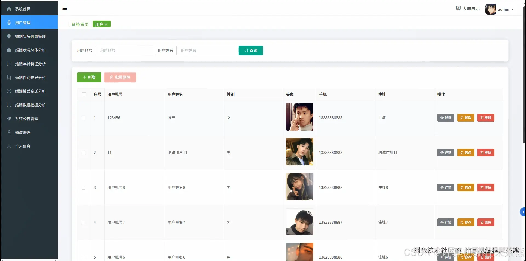Focus the 用户姓名 search field
The width and height of the screenshot is (526, 261).
[206, 50]
